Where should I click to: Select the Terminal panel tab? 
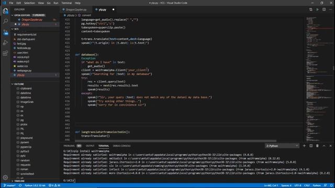104,146
